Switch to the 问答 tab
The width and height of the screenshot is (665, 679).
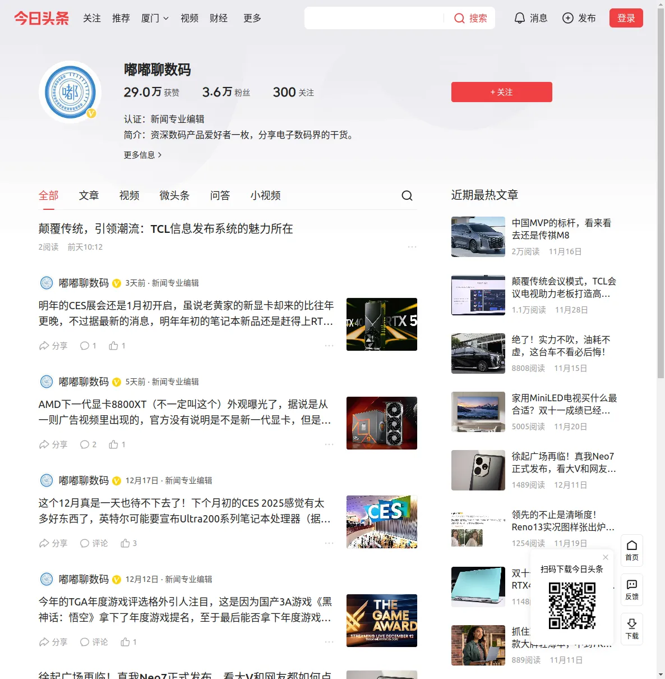coord(220,195)
